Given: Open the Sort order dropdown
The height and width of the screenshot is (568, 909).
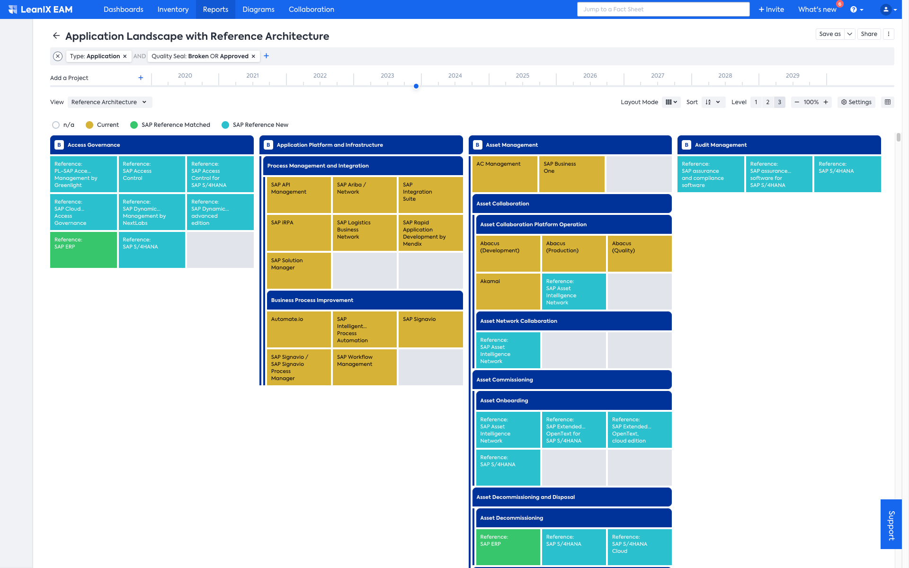Looking at the screenshot, I should [x=713, y=102].
